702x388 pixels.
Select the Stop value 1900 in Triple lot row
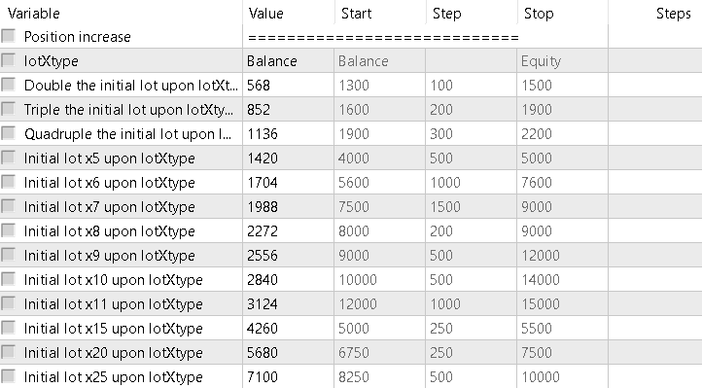click(562, 109)
